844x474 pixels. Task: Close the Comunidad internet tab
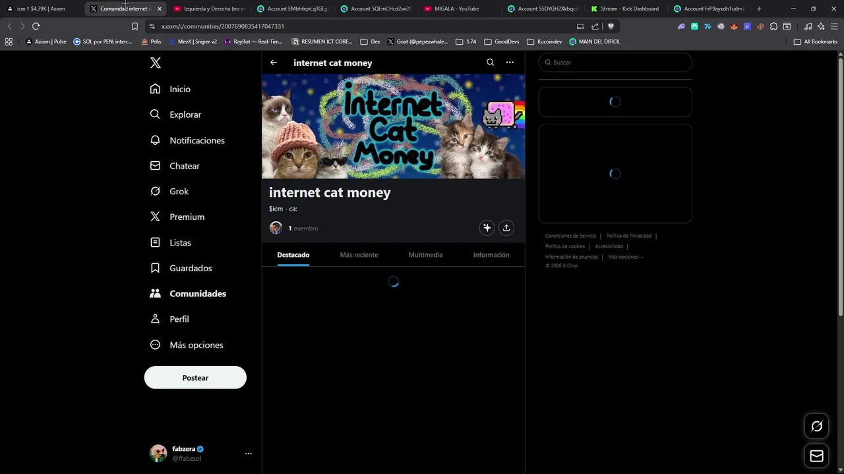click(x=160, y=9)
